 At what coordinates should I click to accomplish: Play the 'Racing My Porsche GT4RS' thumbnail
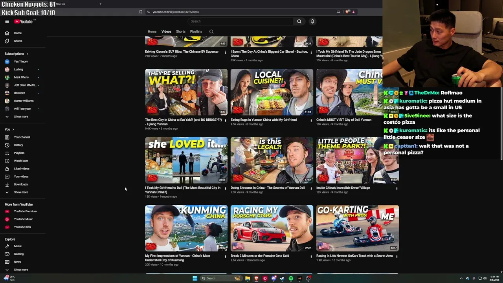pyautogui.click(x=272, y=228)
